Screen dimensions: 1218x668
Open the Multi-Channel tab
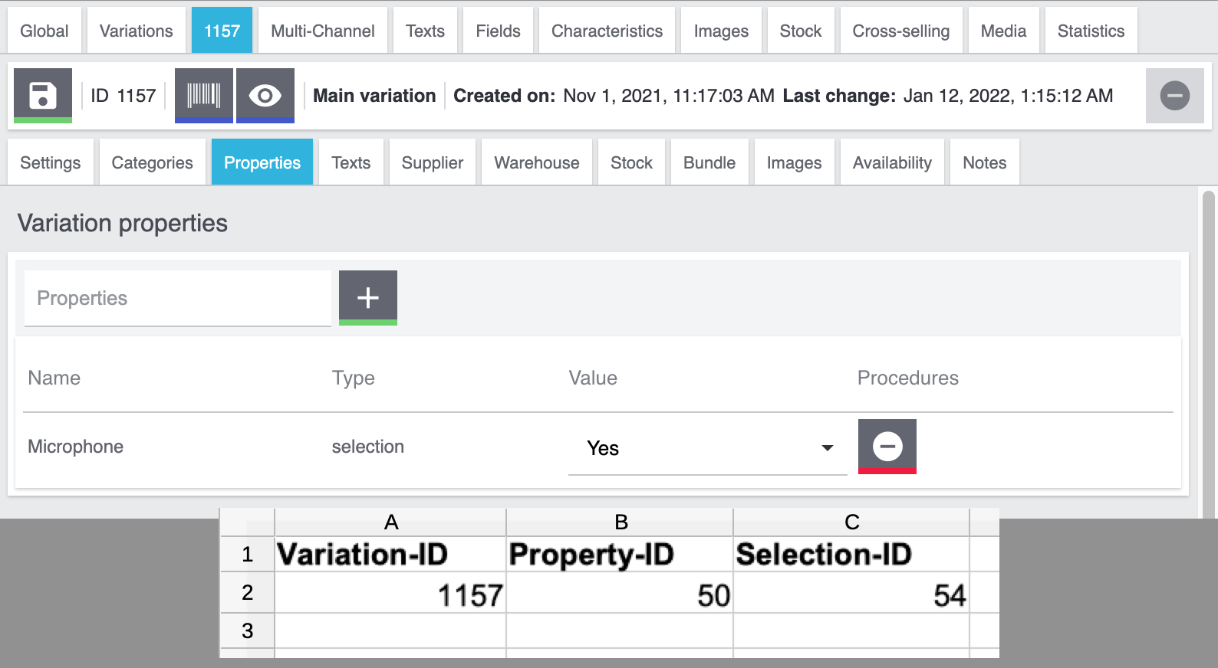(x=323, y=31)
